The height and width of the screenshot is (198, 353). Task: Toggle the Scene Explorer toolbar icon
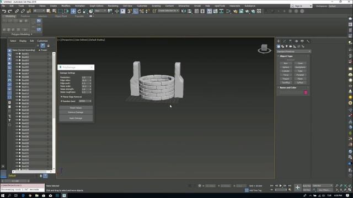(196, 11)
